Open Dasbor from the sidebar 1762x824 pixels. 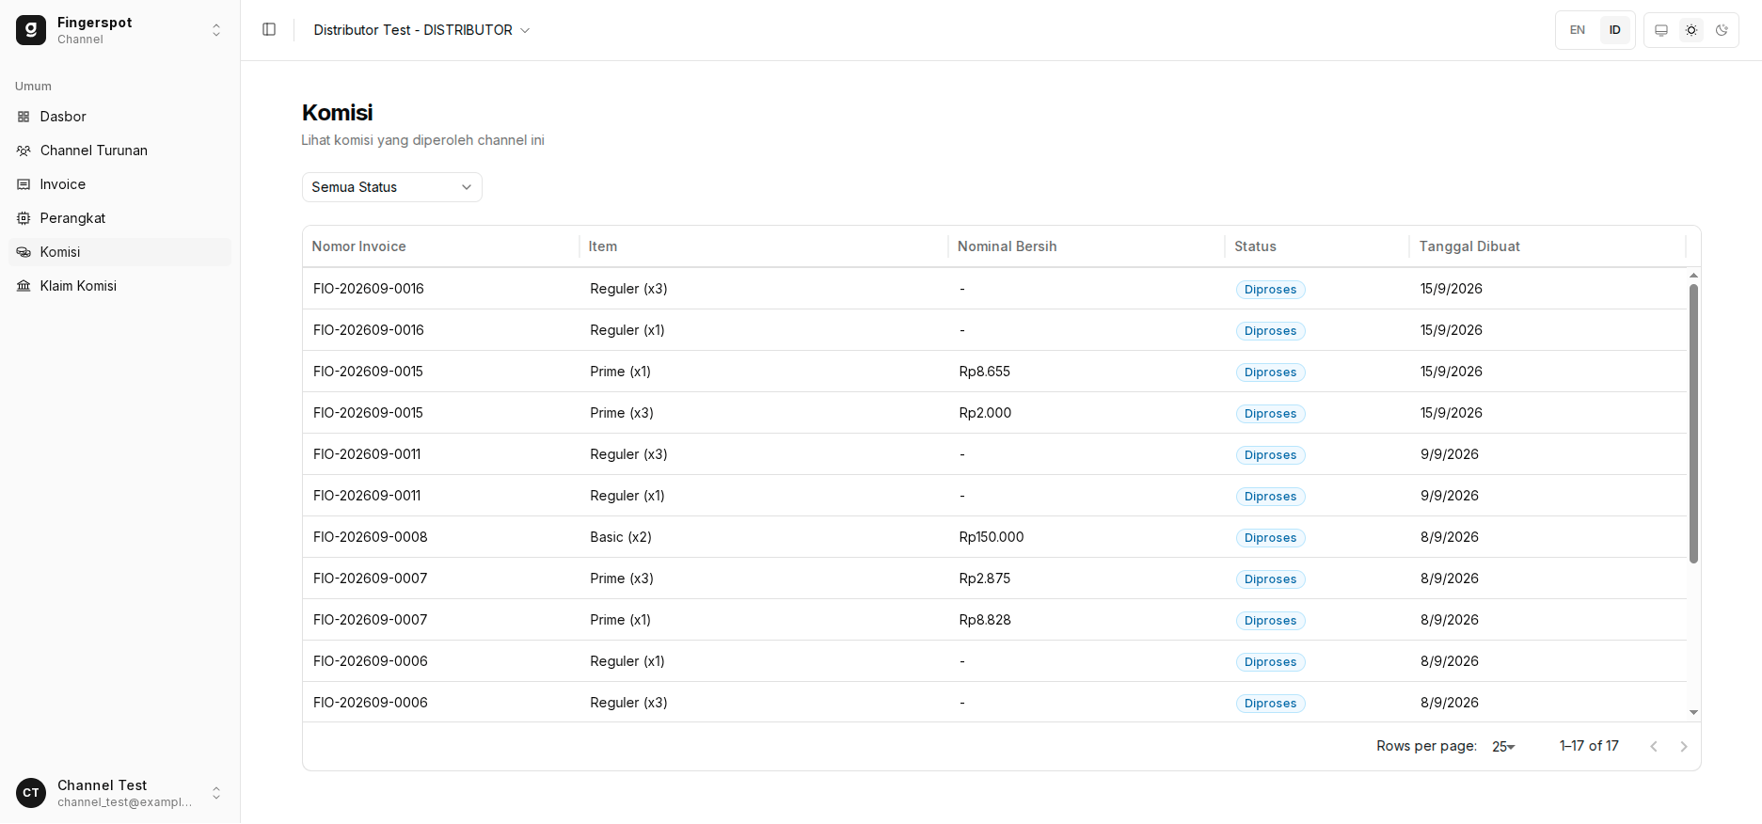point(120,117)
